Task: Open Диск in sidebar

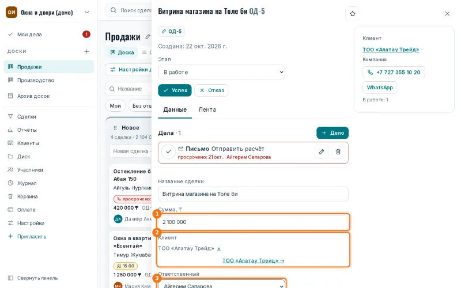Action: 48,157
